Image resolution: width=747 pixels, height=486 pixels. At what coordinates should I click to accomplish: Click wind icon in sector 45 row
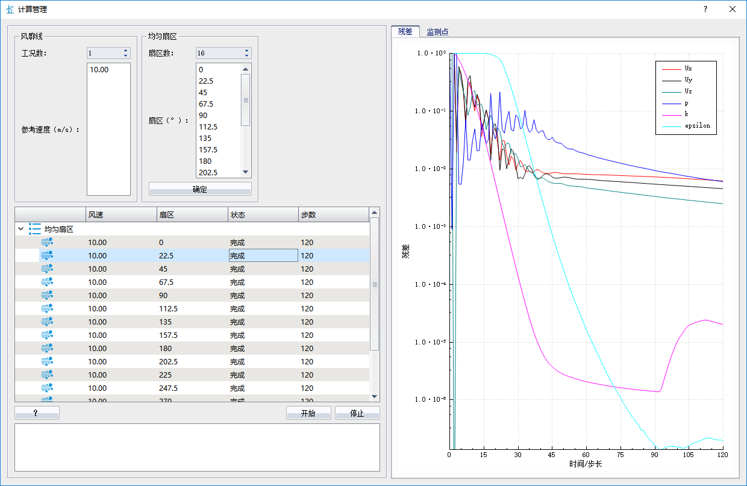(47, 269)
